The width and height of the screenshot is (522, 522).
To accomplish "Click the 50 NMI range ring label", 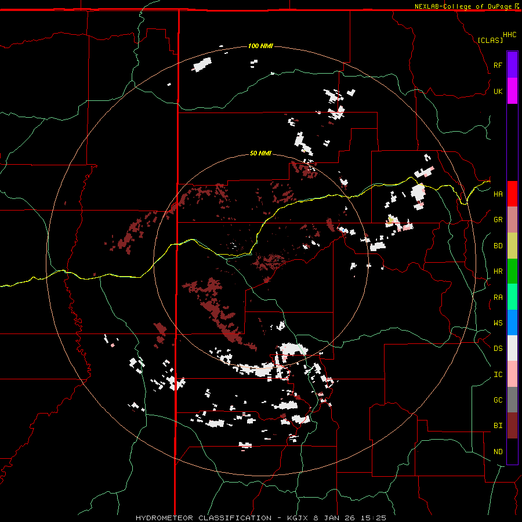I will coord(260,153).
